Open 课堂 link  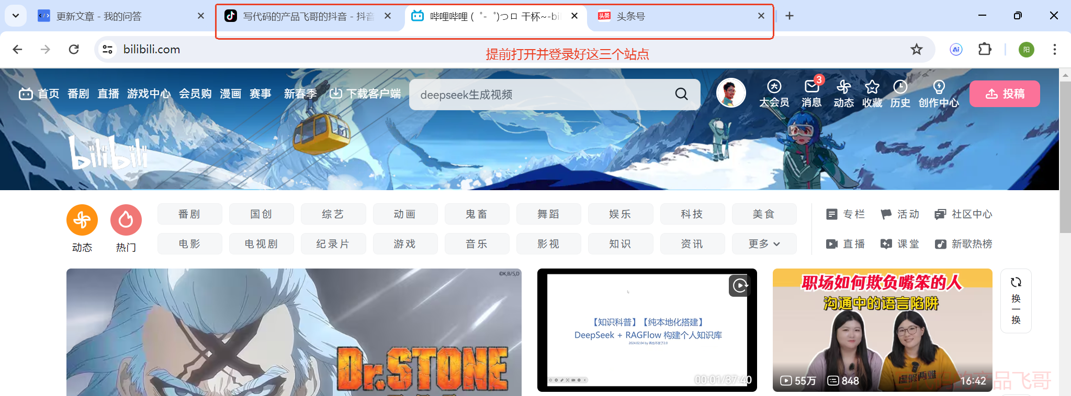(900, 244)
